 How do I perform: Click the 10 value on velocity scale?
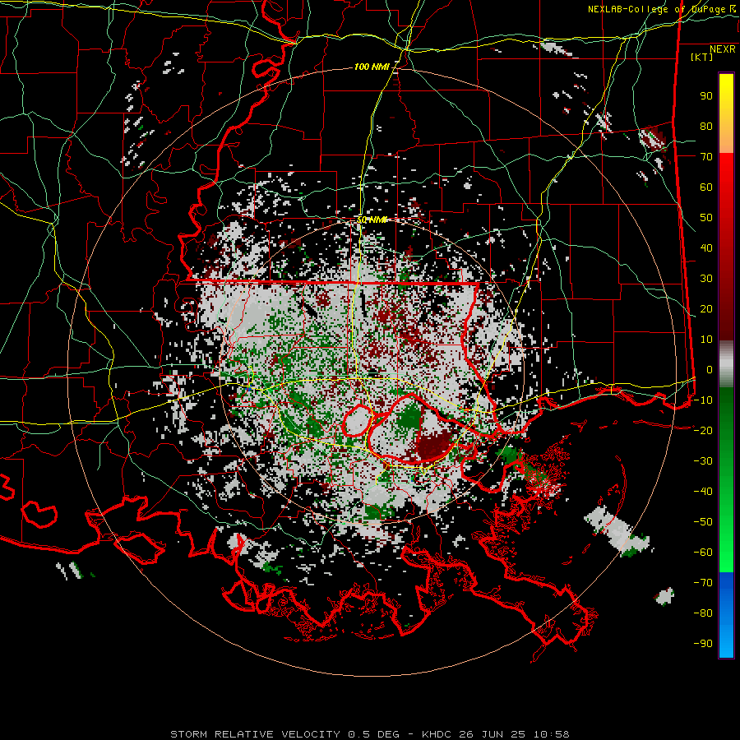click(x=706, y=340)
